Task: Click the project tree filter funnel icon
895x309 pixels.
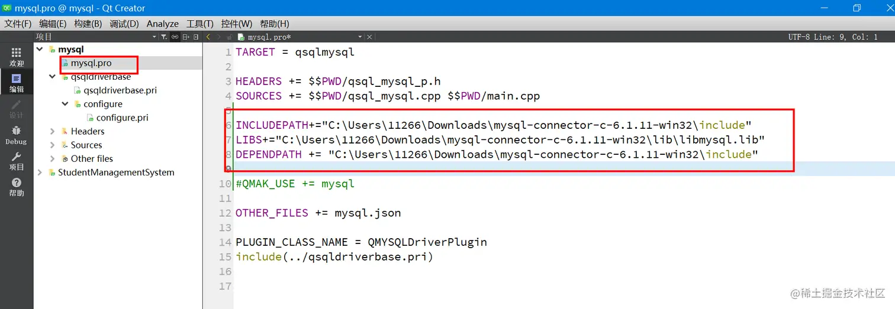Action: (164, 37)
